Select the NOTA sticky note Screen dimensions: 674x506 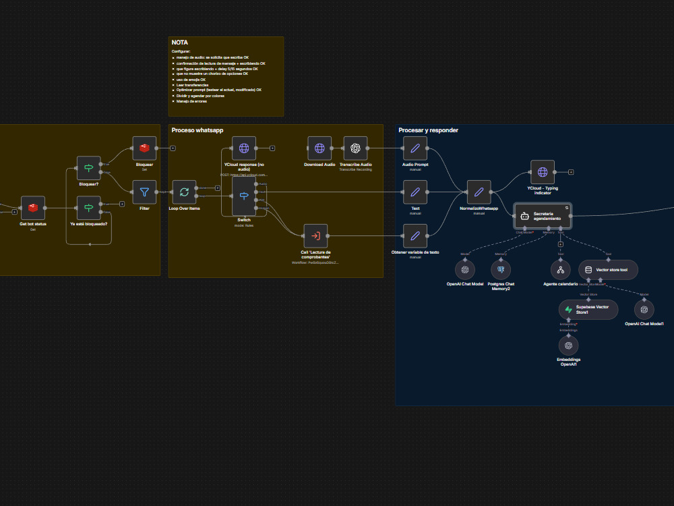(x=226, y=77)
